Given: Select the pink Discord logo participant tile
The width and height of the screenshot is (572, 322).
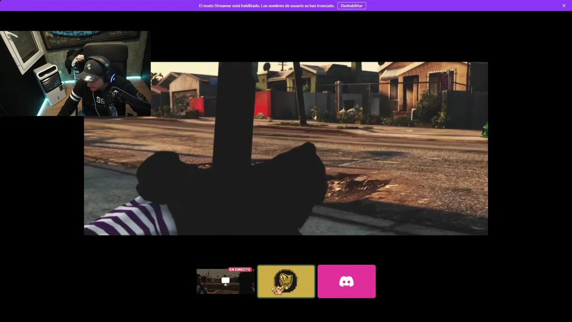Looking at the screenshot, I should click(346, 281).
